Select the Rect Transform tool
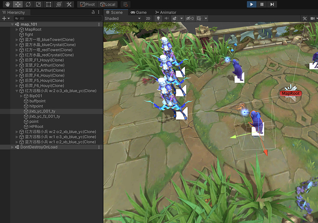This screenshot has height=223, width=318. pos(48,4)
